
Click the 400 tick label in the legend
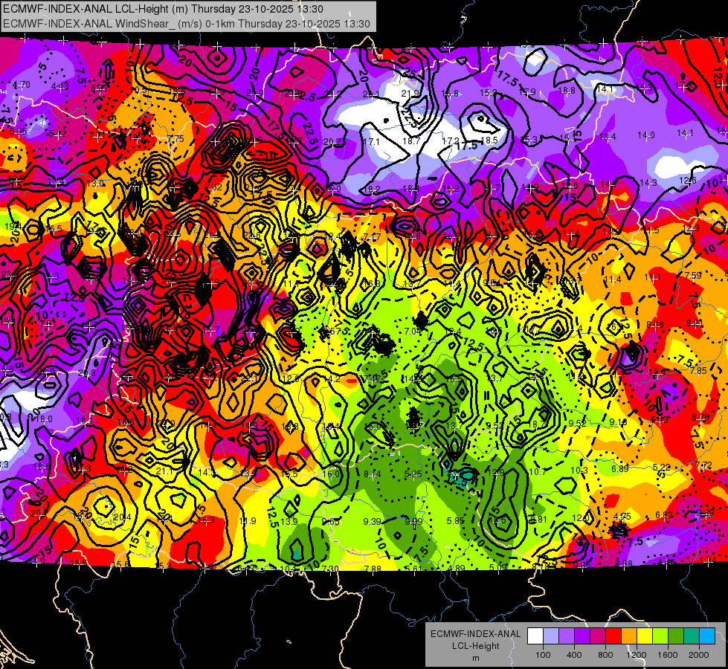574,655
